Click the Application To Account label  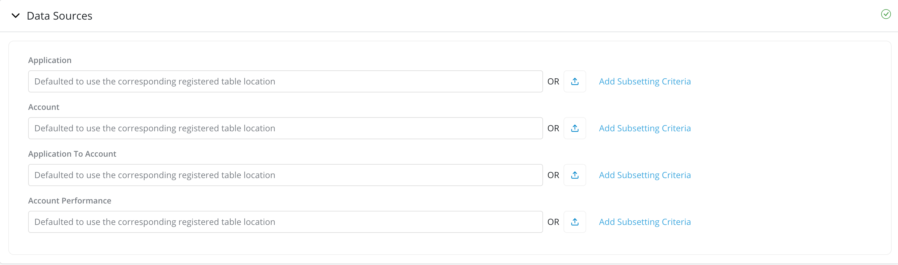tap(72, 154)
